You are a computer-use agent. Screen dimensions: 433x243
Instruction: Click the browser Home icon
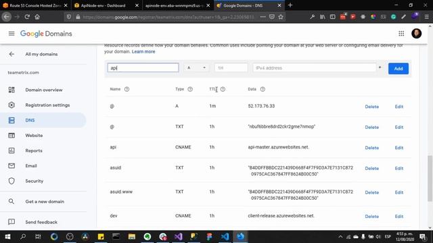[37, 17]
